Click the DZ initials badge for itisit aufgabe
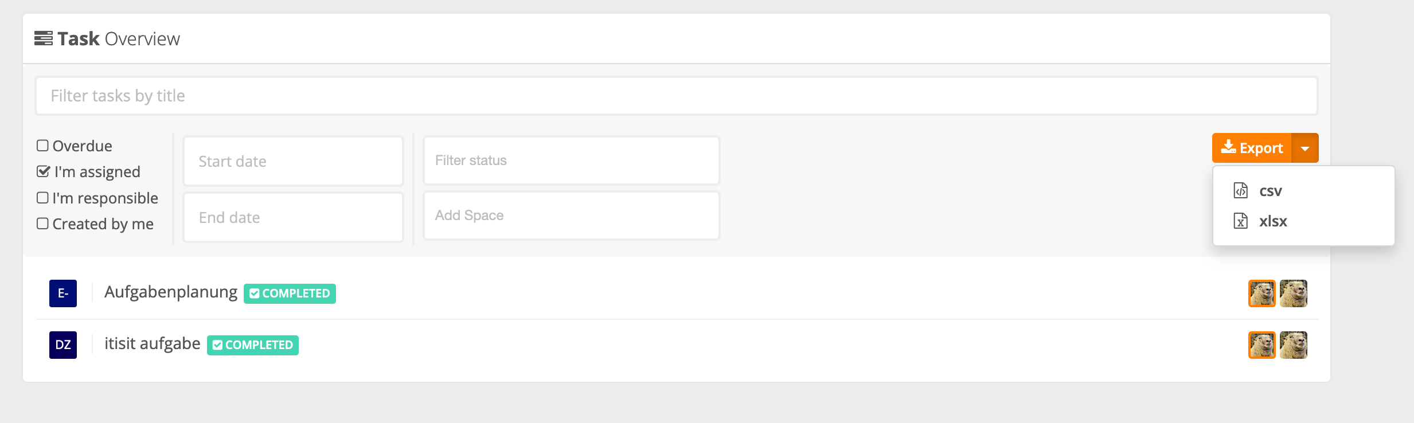This screenshot has width=1414, height=423. [x=63, y=344]
